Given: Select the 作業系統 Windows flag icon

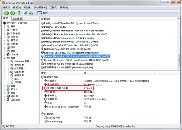Looking at the screenshot, I should pos(8,33).
